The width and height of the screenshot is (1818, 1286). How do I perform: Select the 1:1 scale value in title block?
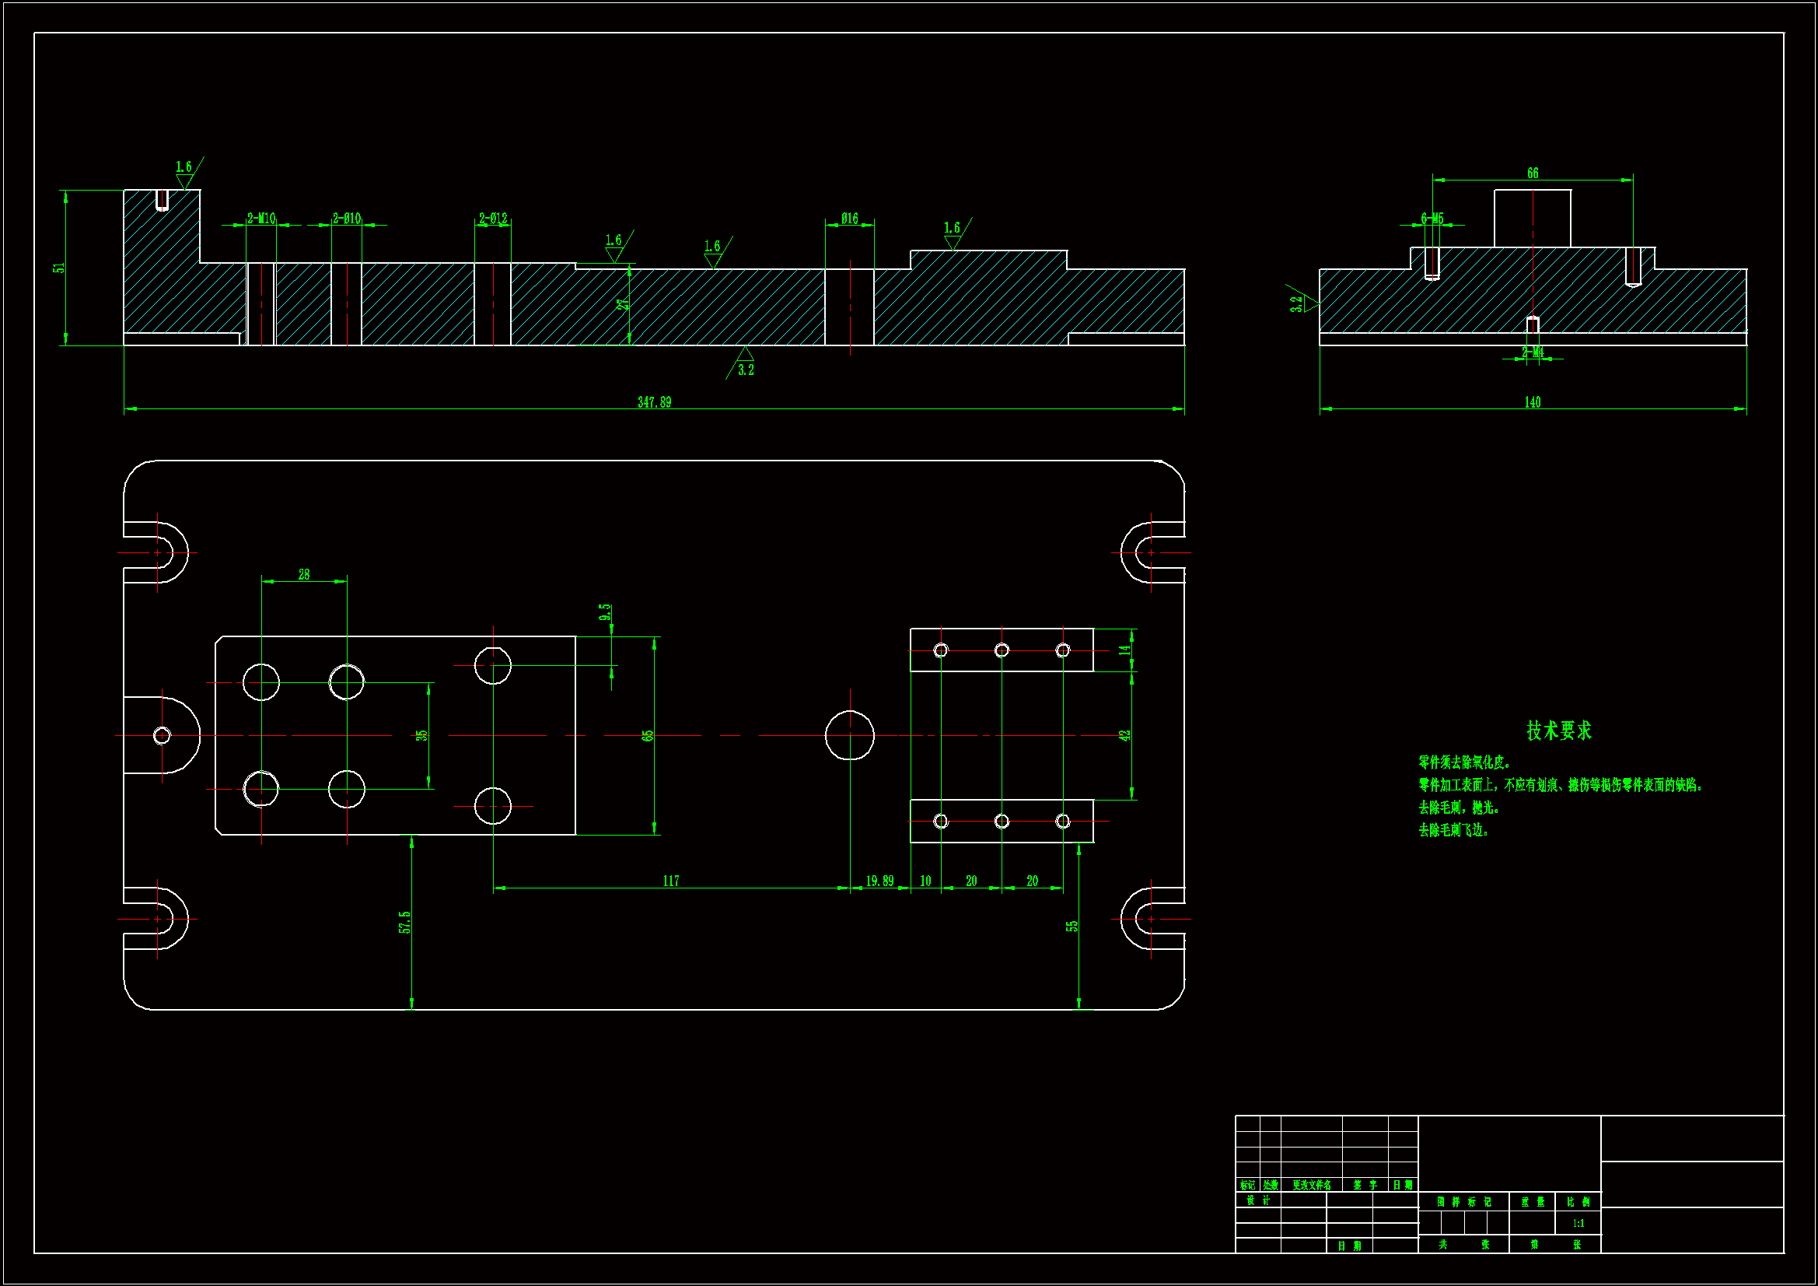point(1578,1224)
